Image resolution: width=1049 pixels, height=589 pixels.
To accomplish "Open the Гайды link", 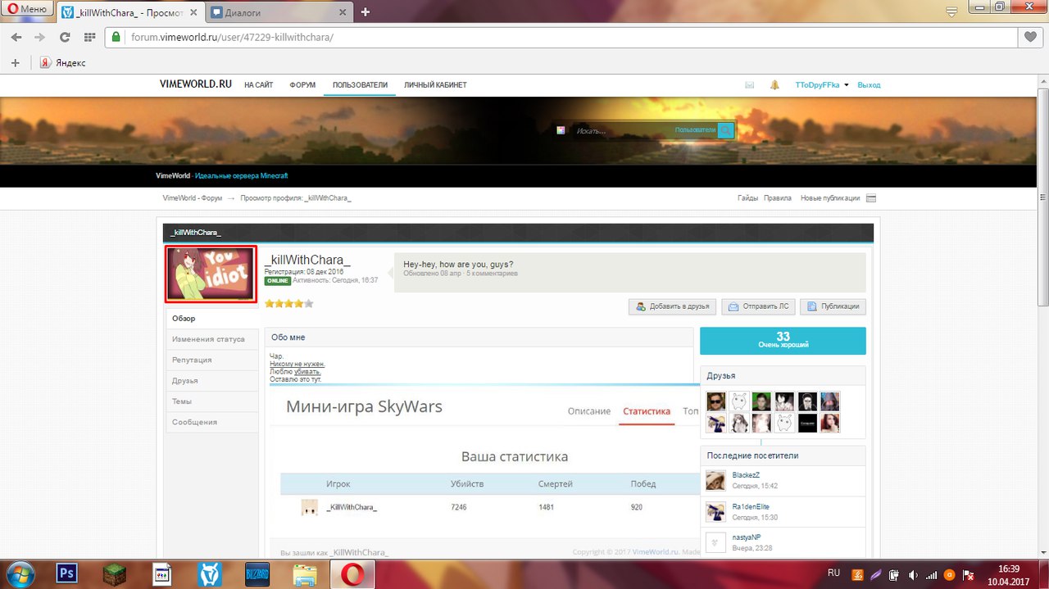I will (747, 198).
